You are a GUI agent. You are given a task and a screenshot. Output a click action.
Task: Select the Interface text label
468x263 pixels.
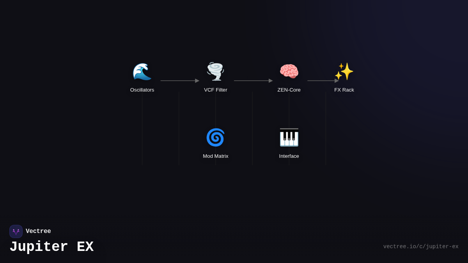[x=289, y=156]
